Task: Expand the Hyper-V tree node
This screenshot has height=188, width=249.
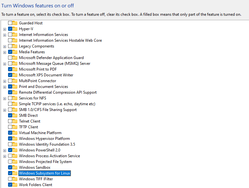Action: pos(5,29)
